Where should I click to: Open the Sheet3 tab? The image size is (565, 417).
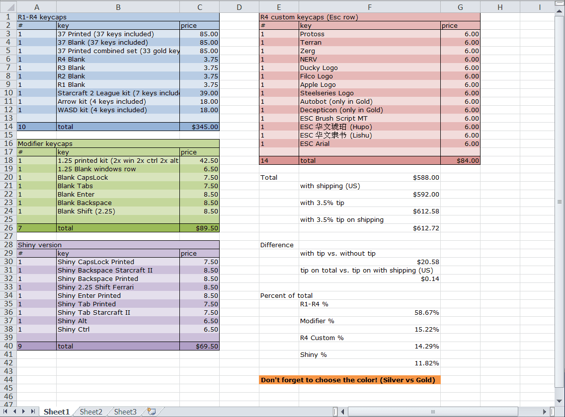(x=125, y=412)
